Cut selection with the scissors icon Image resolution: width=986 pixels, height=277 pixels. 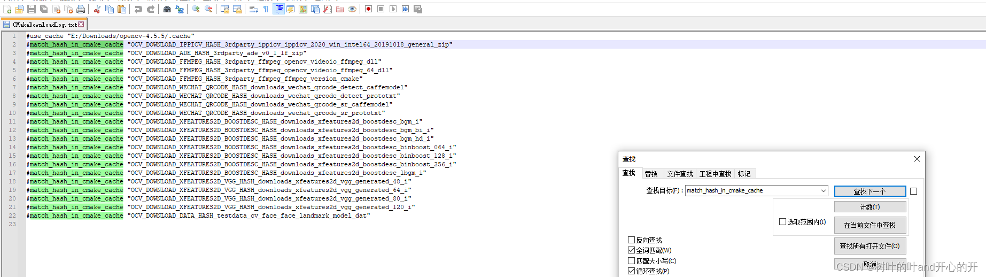click(x=97, y=9)
